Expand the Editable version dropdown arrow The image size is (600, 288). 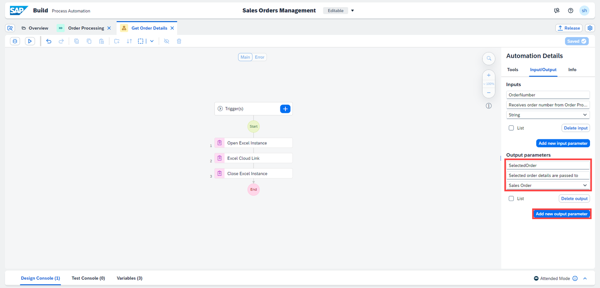click(x=352, y=11)
